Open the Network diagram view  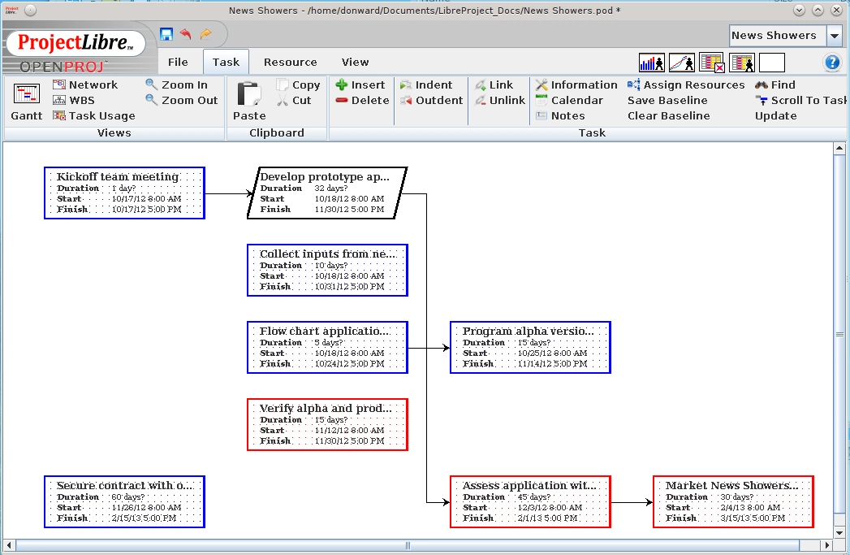click(x=85, y=85)
